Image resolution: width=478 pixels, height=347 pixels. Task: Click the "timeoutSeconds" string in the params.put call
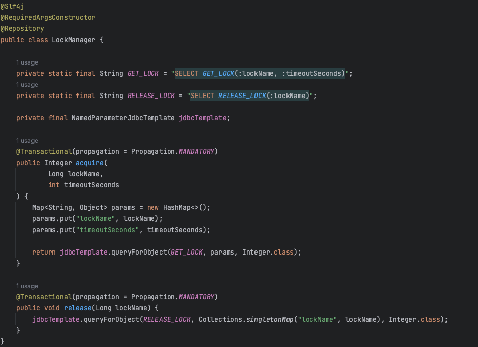[107, 230]
